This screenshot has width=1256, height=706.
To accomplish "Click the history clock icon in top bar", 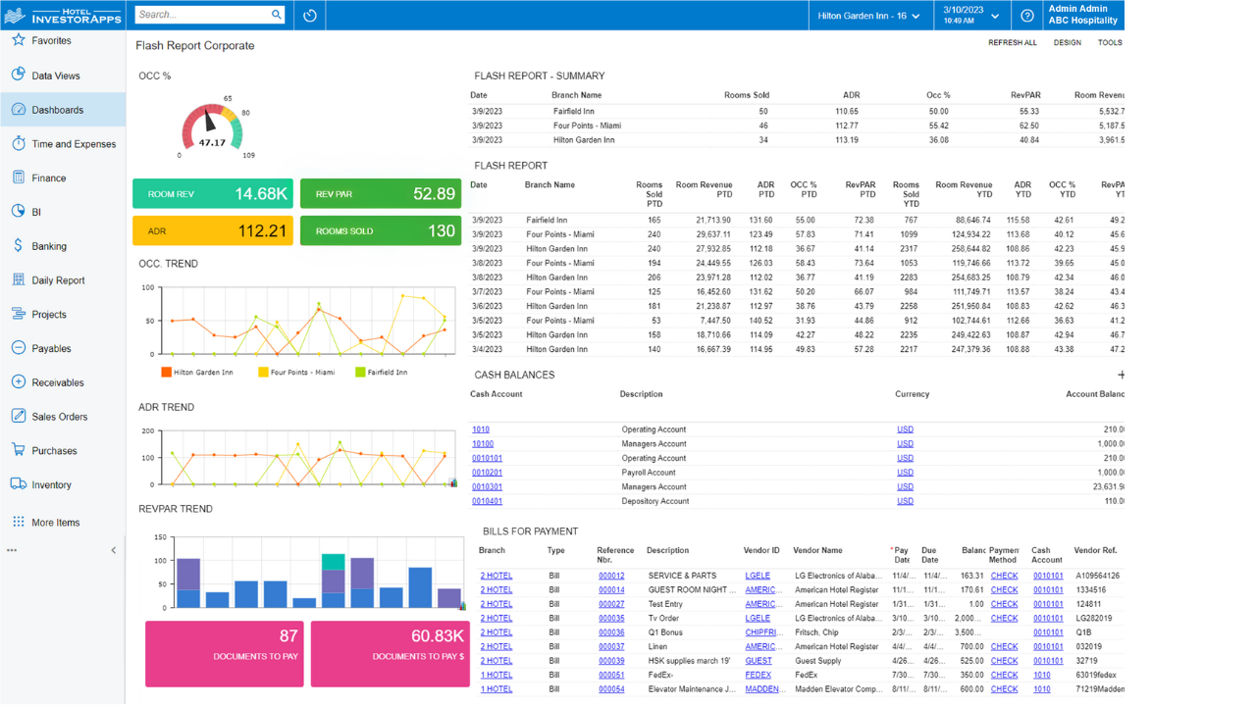I will 310,16.
